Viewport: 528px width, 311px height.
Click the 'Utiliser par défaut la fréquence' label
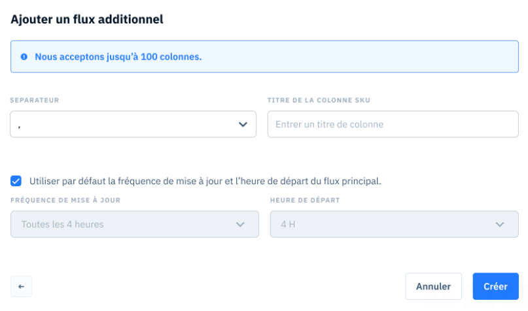click(205, 181)
